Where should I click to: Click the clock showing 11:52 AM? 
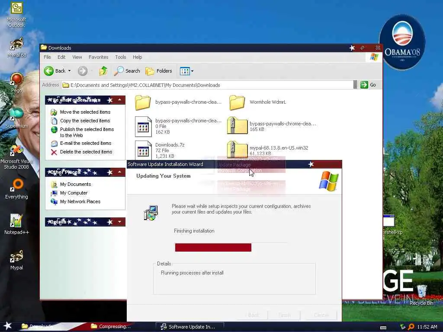tap(427, 327)
